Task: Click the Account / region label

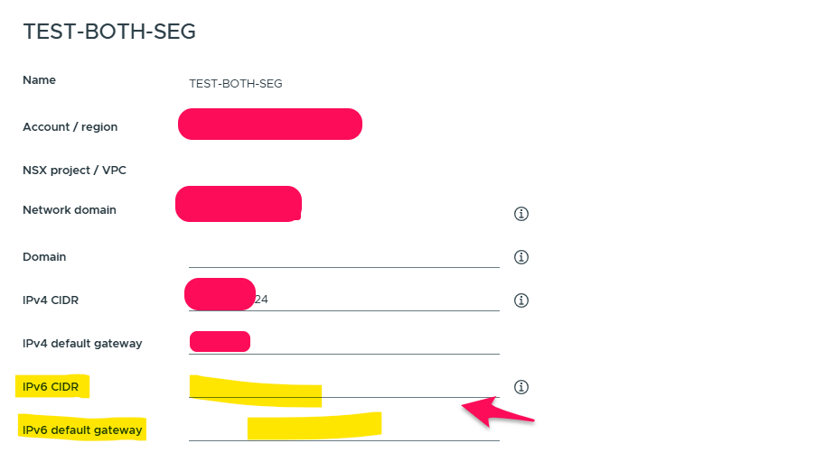Action: [70, 127]
